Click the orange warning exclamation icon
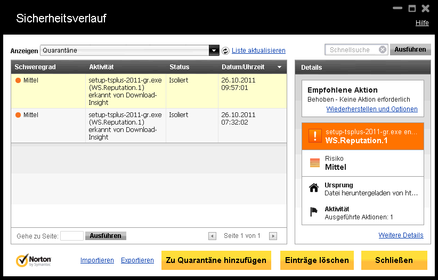This screenshot has height=280, width=438. tap(314, 136)
